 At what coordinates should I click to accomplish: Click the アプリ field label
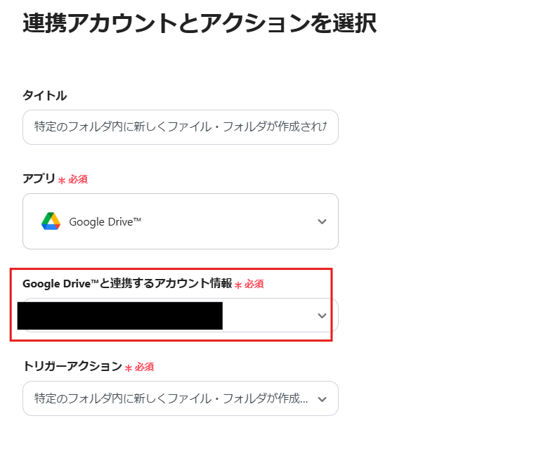[39, 179]
